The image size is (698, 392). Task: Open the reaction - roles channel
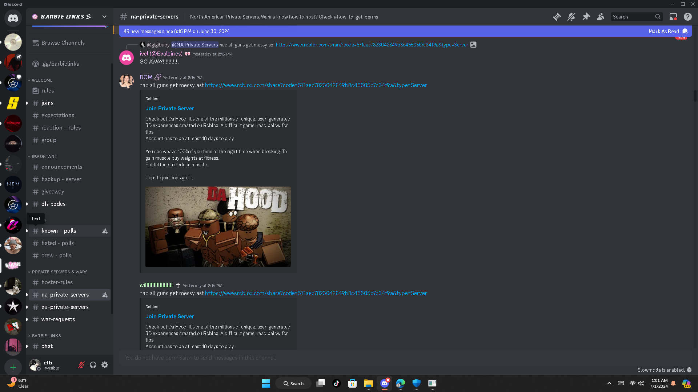tap(69, 128)
